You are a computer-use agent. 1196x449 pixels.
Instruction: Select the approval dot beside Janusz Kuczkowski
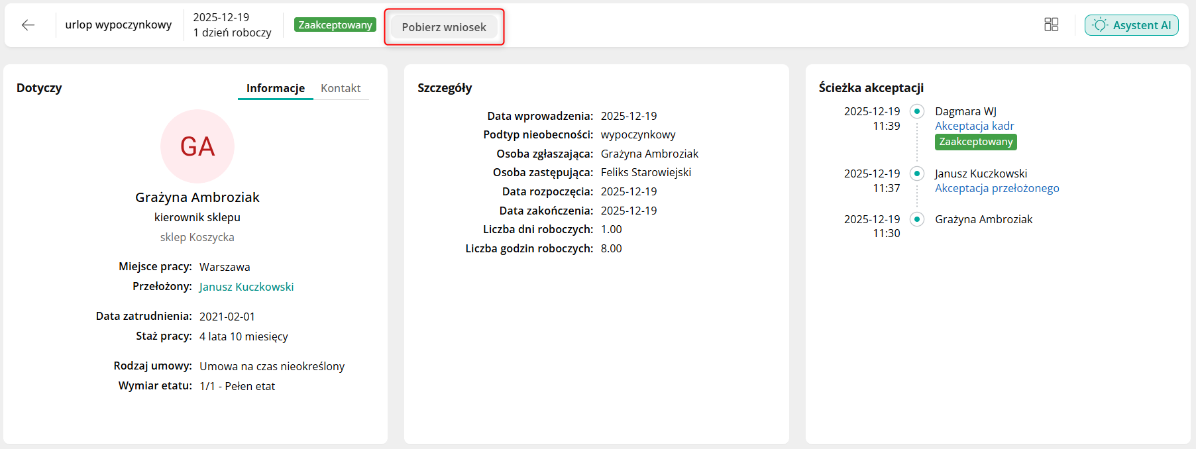[x=917, y=173]
